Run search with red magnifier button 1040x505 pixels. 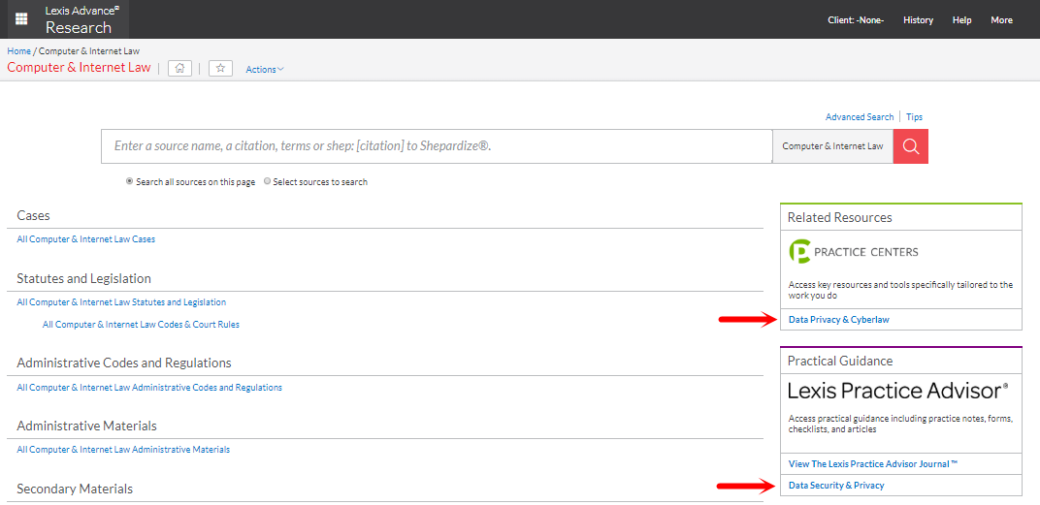[911, 146]
